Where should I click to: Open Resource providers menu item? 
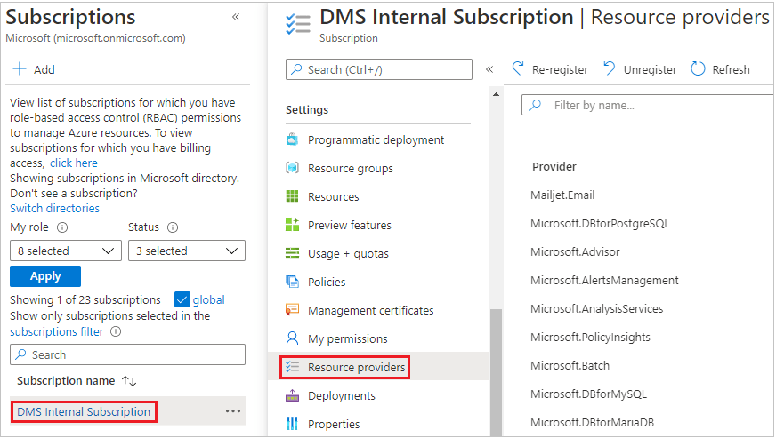(x=356, y=368)
